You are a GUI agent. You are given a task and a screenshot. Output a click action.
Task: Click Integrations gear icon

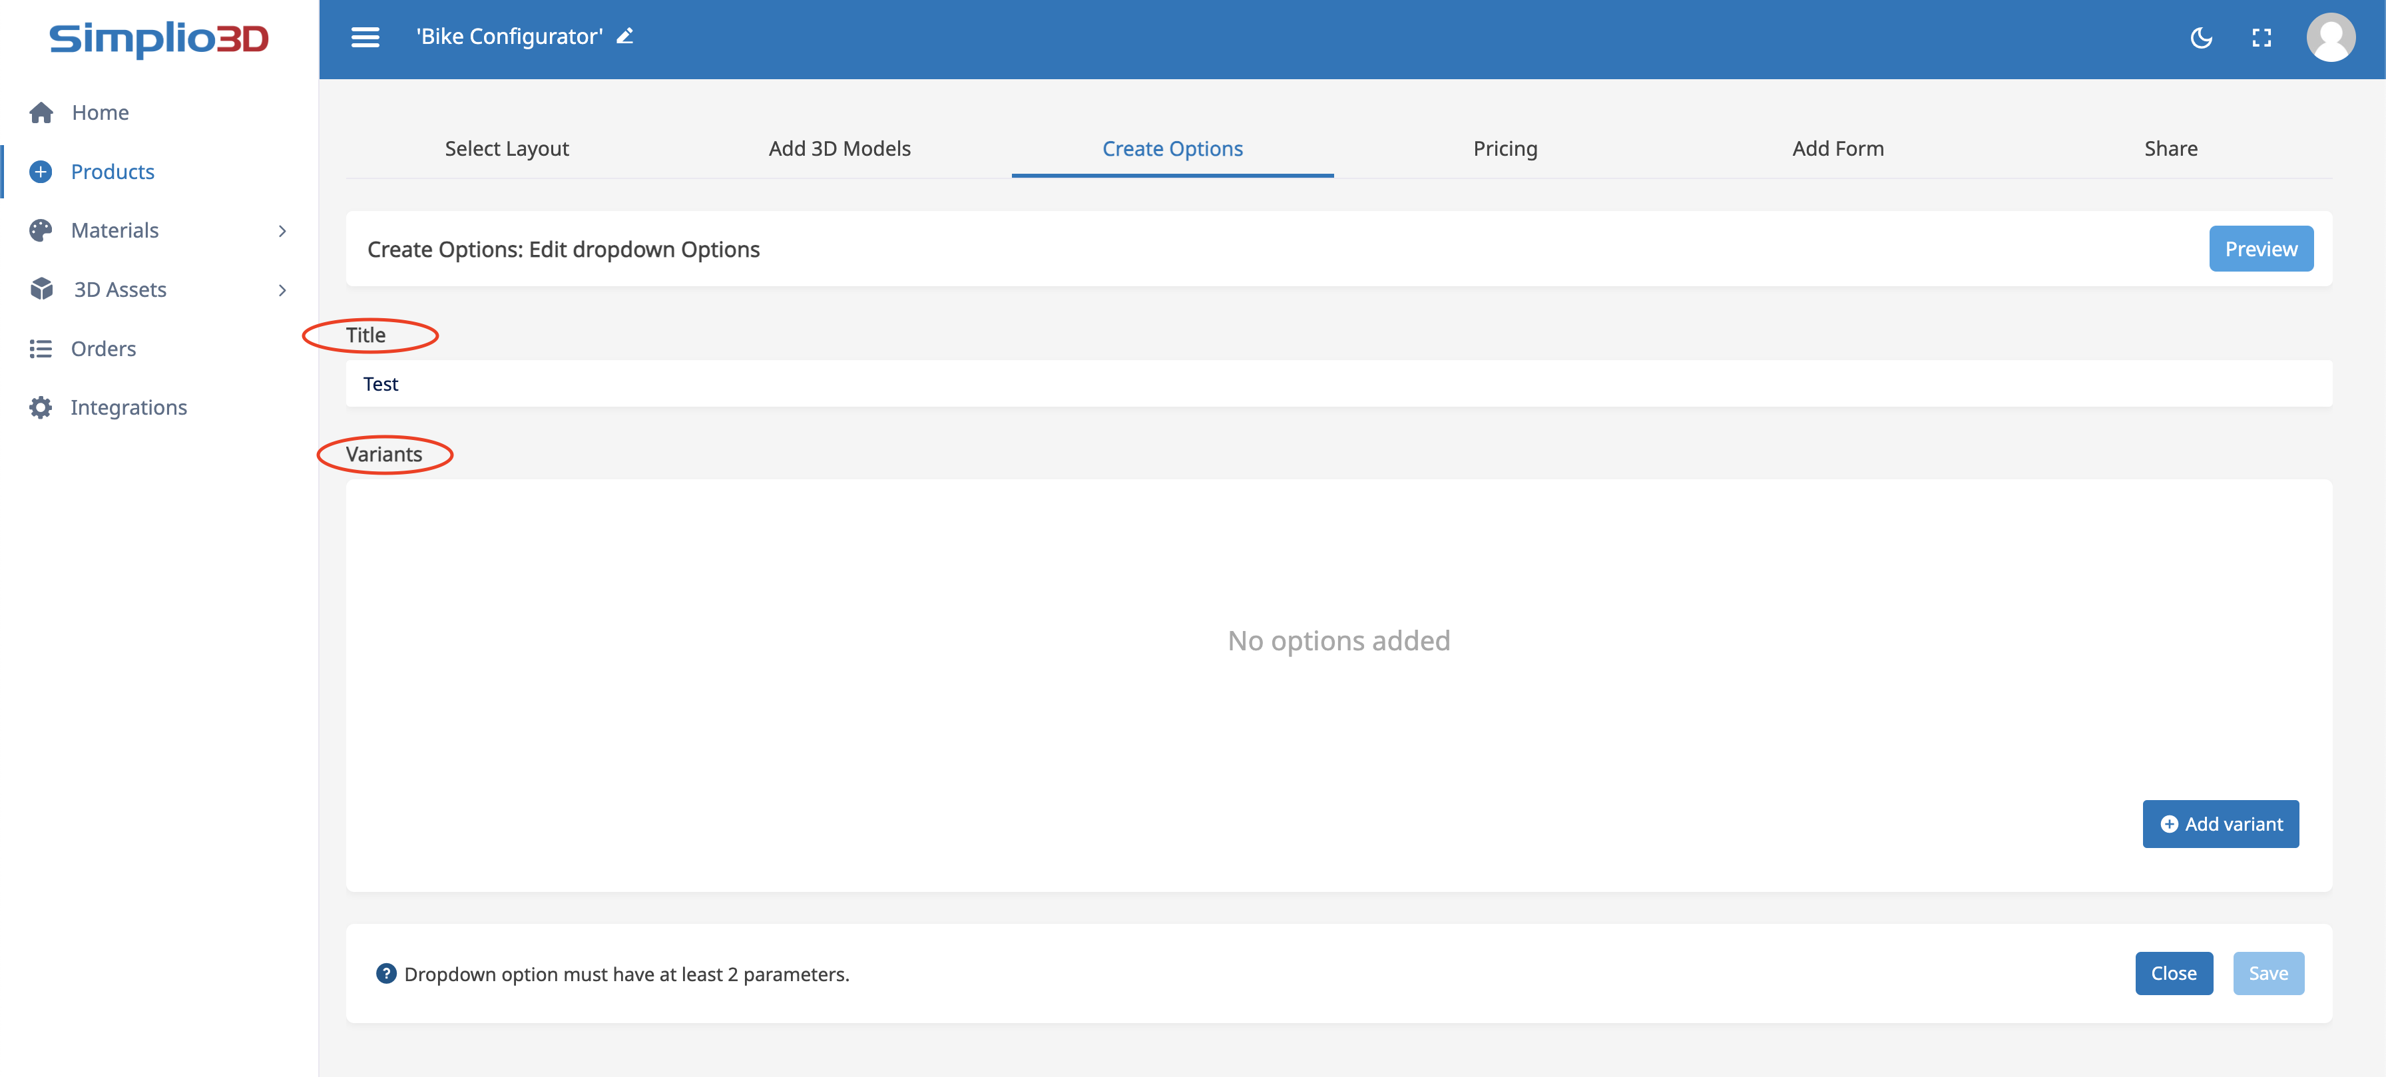tap(41, 407)
